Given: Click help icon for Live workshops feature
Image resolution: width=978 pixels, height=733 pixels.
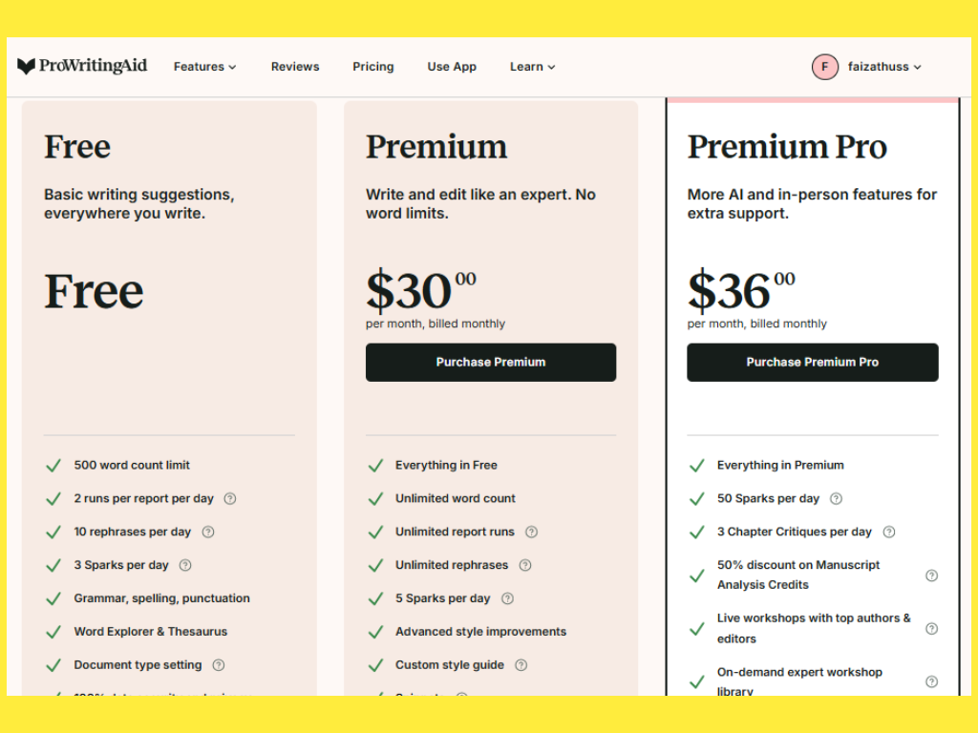Looking at the screenshot, I should 931,629.
